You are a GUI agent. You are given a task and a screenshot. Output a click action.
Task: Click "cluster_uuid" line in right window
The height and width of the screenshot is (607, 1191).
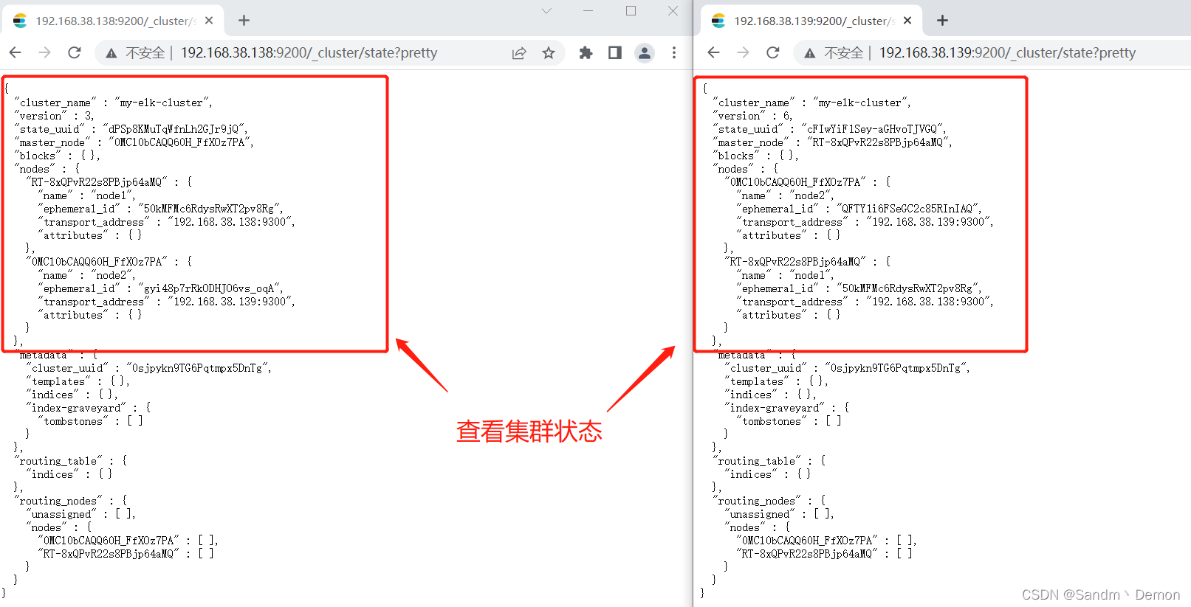pyautogui.click(x=847, y=368)
